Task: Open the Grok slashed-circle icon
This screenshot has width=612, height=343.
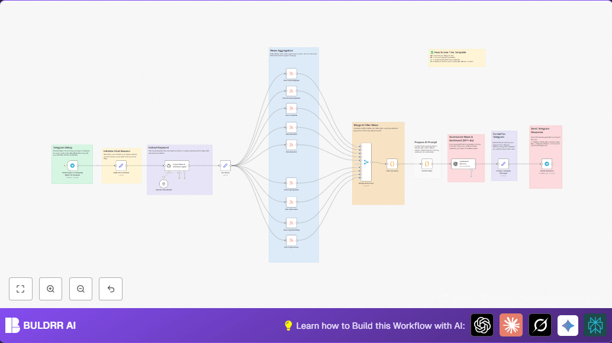Action: 540,325
